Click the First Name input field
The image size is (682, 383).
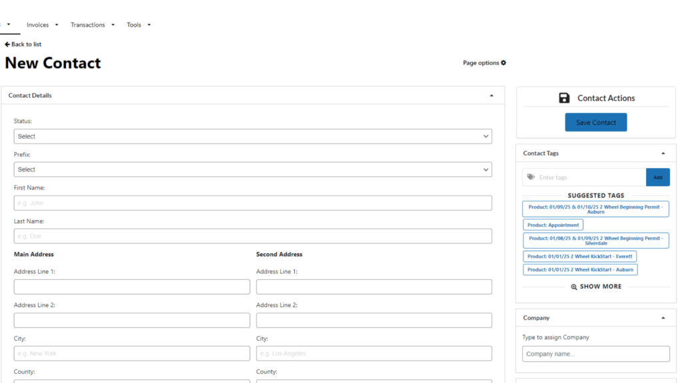252,203
